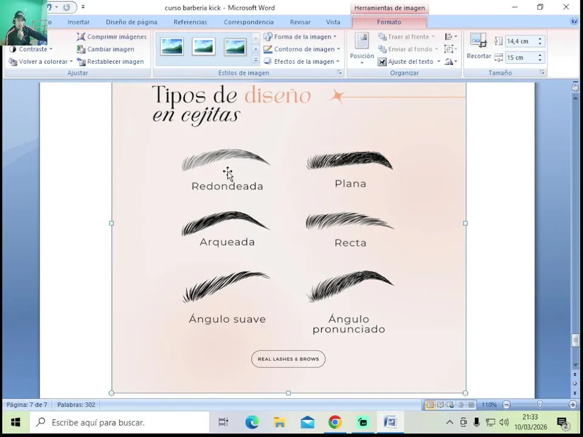Image resolution: width=583 pixels, height=437 pixels.
Task: Click the zoom in plus button
Action: click(573, 405)
